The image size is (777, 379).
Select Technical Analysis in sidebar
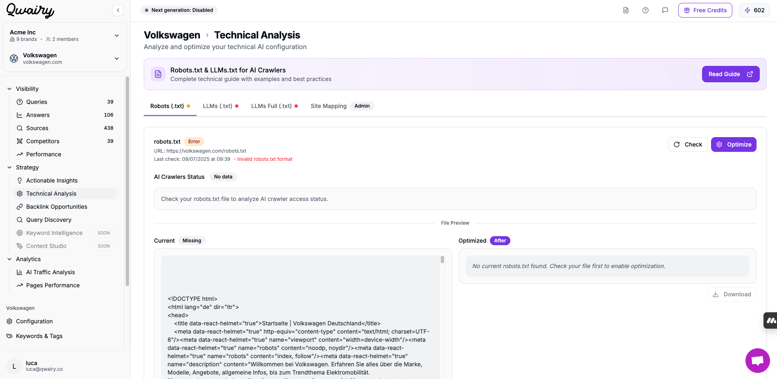pos(65,194)
